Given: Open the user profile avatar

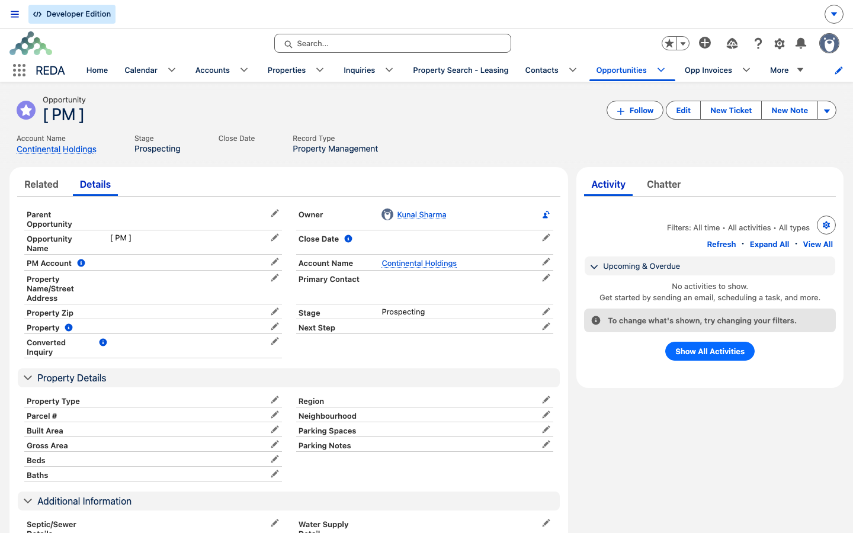Looking at the screenshot, I should click(x=829, y=43).
